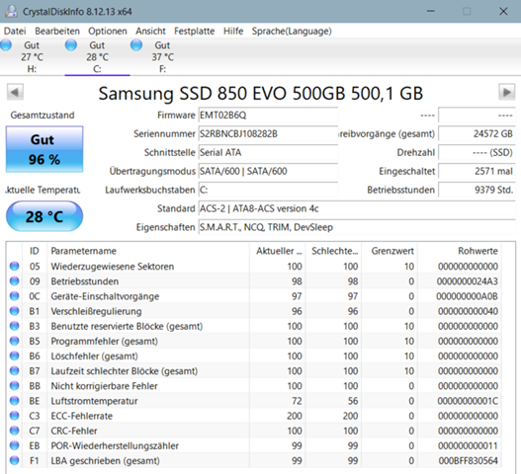Screen dimensions: 521x474
Task: Click the Parametername column header
Action: 148,251
